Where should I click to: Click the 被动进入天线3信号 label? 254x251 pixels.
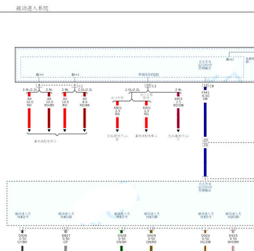[206, 215]
